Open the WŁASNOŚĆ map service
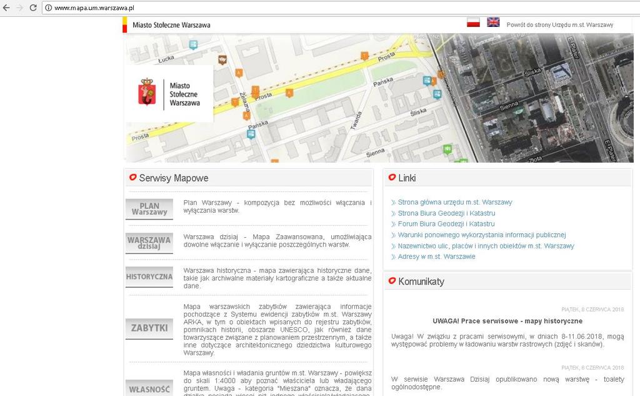The height and width of the screenshot is (396, 640). (x=149, y=388)
